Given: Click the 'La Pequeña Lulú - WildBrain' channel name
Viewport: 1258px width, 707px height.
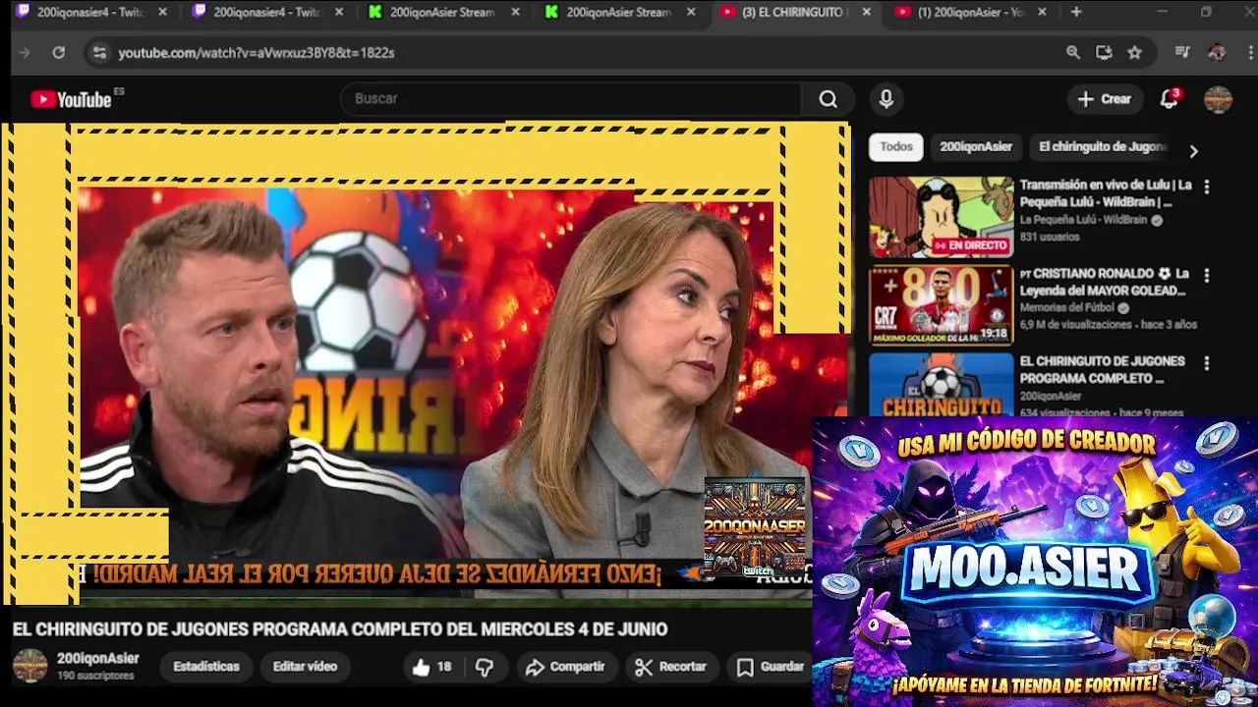Looking at the screenshot, I should (1083, 220).
